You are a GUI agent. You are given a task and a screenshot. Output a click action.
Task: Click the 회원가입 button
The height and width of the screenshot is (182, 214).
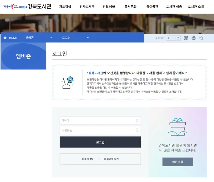pyautogui.click(x=178, y=162)
